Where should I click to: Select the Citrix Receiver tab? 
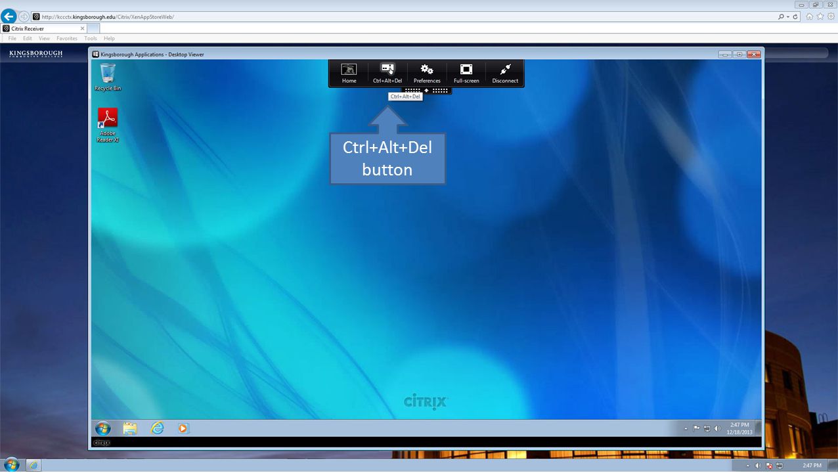43,28
